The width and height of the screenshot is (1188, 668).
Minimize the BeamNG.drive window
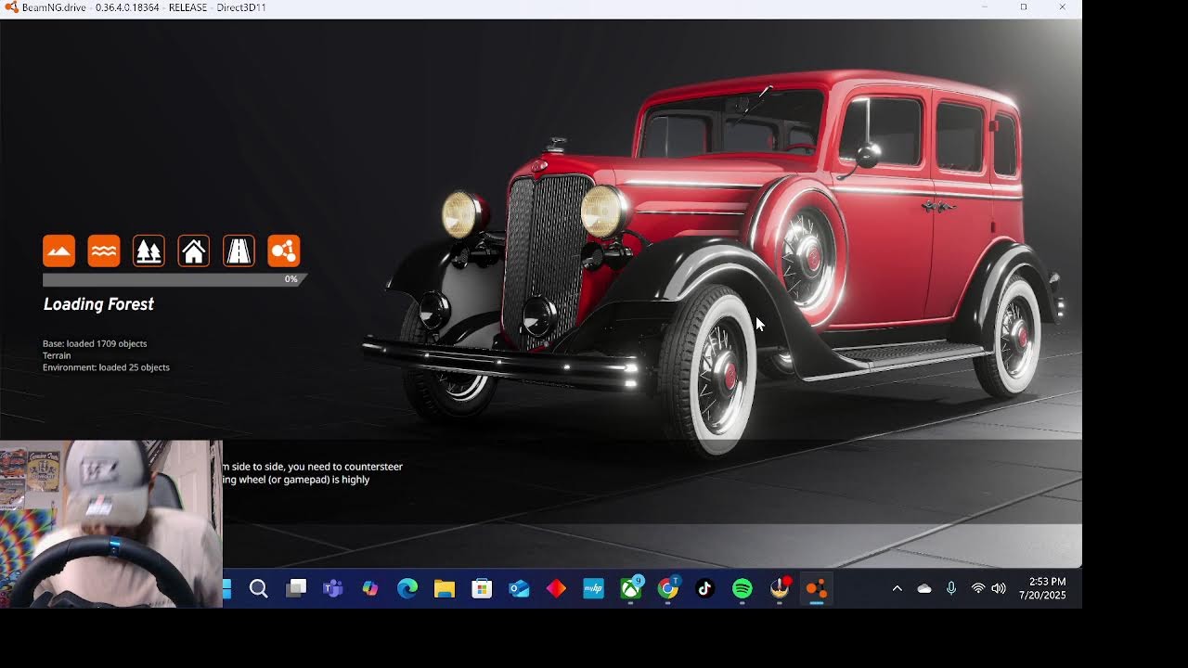coord(985,7)
